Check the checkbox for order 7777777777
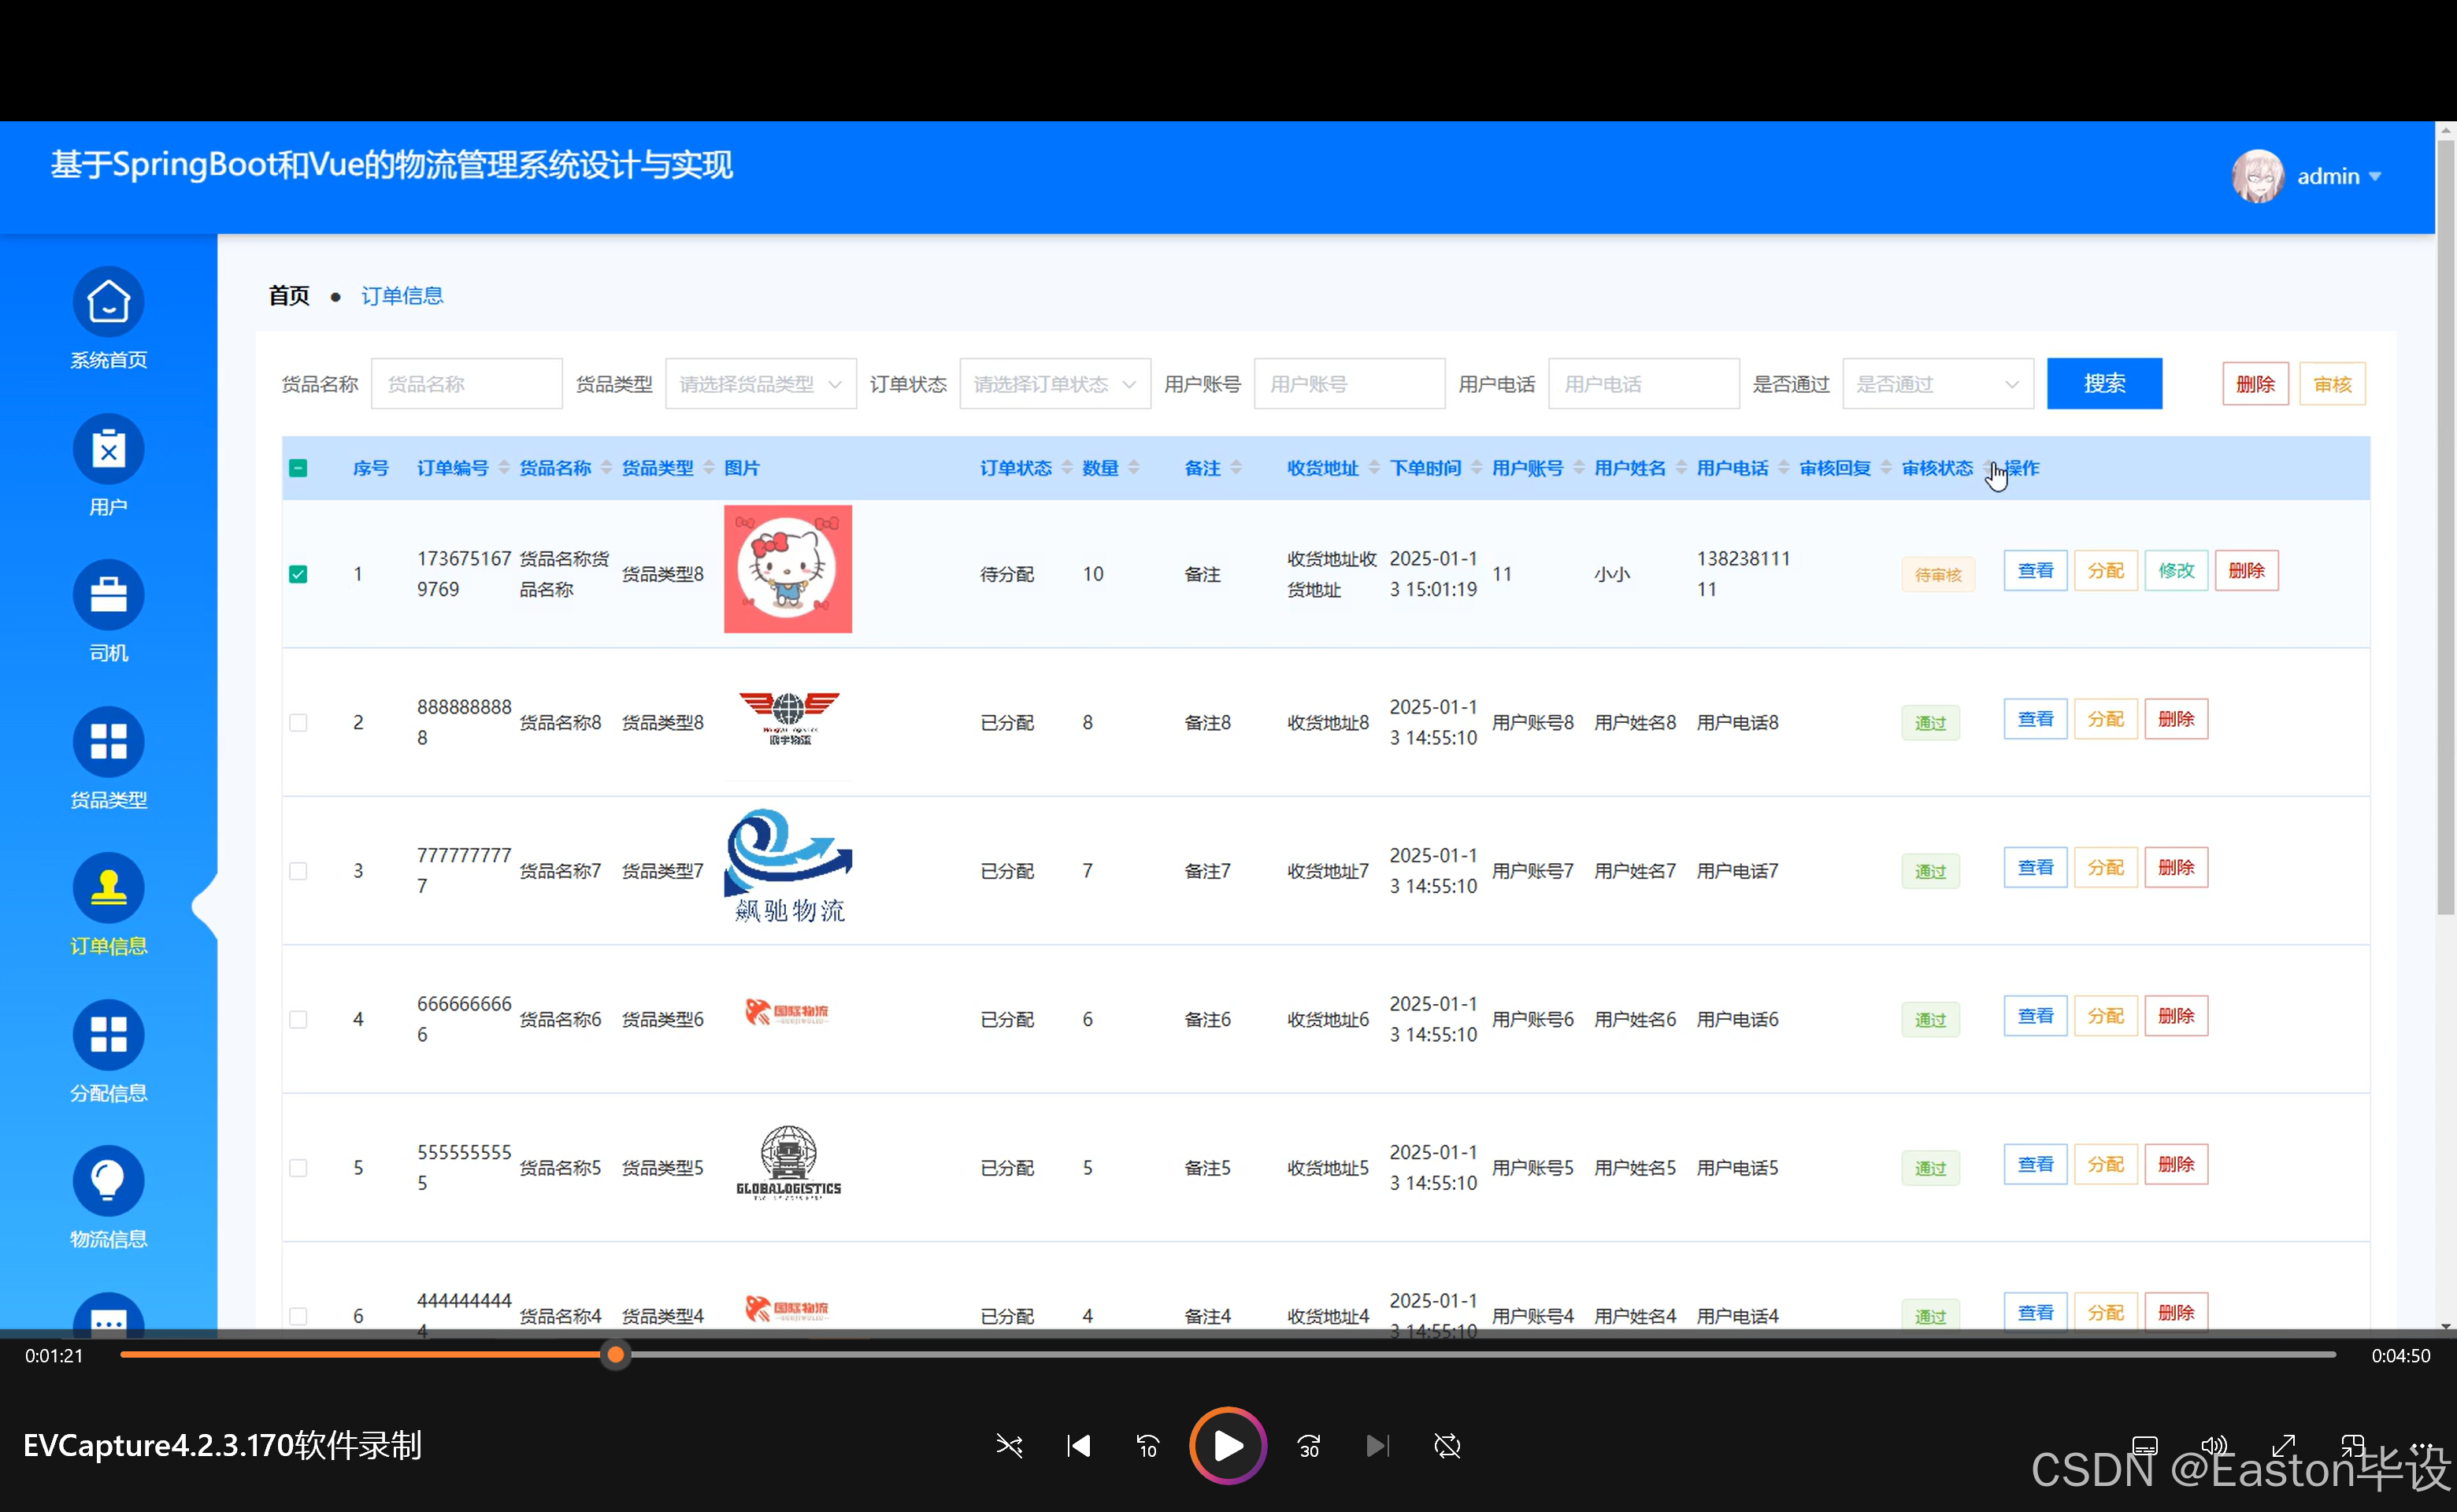This screenshot has height=1512, width=2457. click(298, 871)
